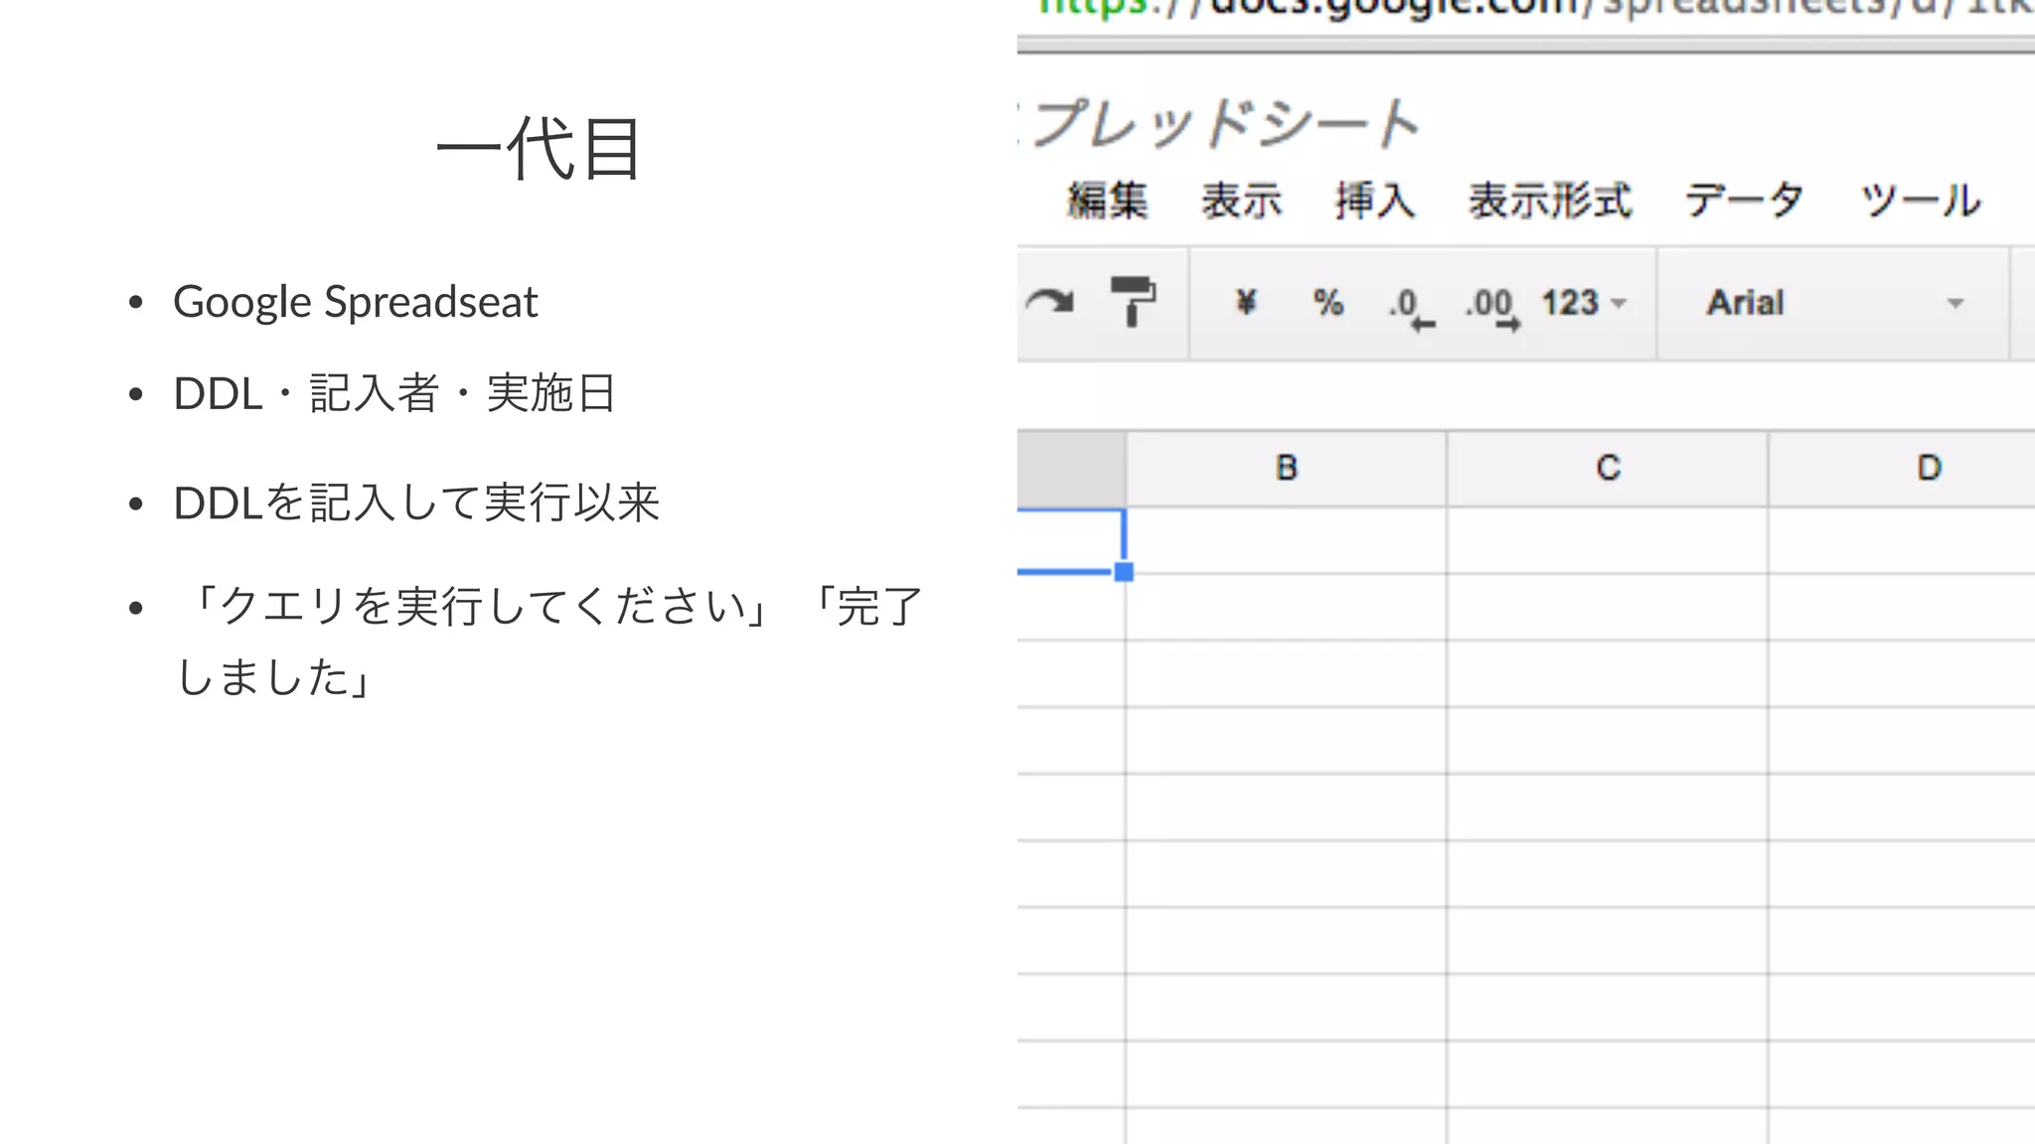2035x1144 pixels.
Task: Open the Arial font dropdown
Action: (1834, 303)
